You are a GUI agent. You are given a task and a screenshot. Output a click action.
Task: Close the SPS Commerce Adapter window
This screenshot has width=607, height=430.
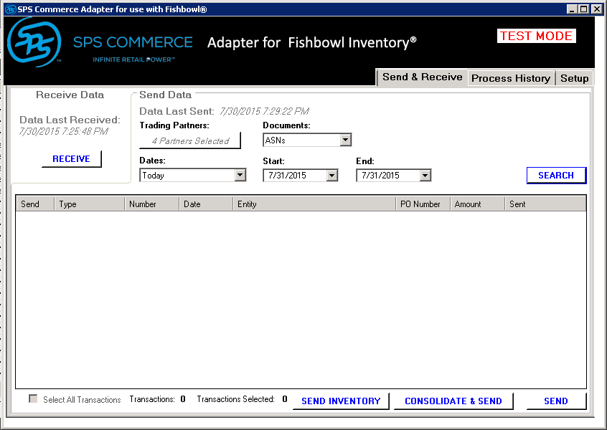click(x=597, y=9)
